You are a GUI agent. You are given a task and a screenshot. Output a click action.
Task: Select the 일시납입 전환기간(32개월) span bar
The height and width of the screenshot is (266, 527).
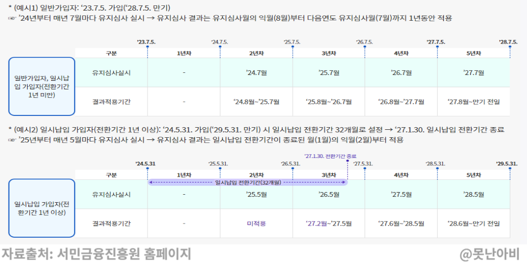tap(248, 182)
